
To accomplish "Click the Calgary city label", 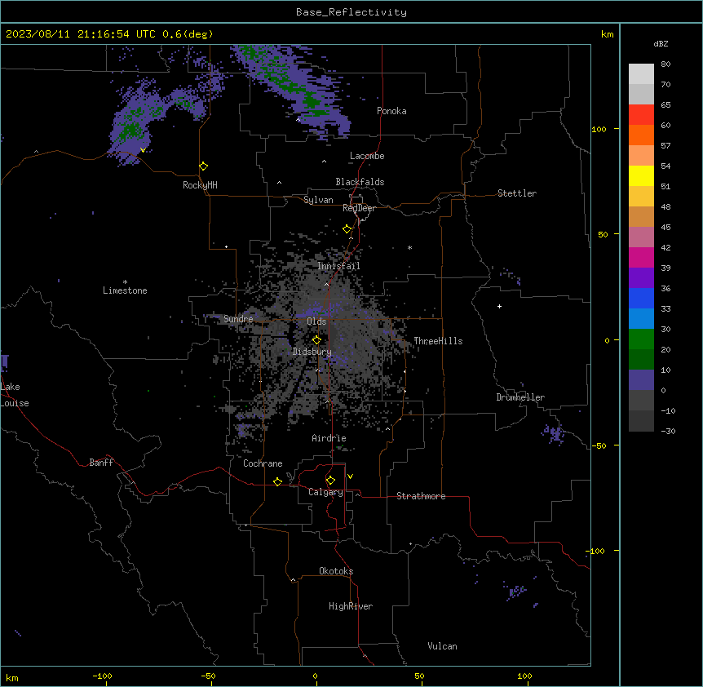I will coord(325,492).
